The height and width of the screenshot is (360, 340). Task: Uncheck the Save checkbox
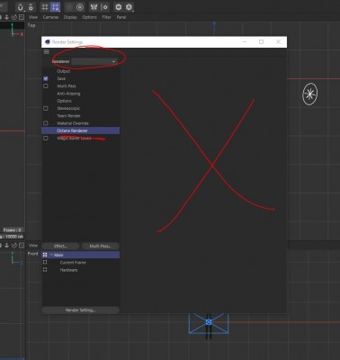[x=46, y=78]
